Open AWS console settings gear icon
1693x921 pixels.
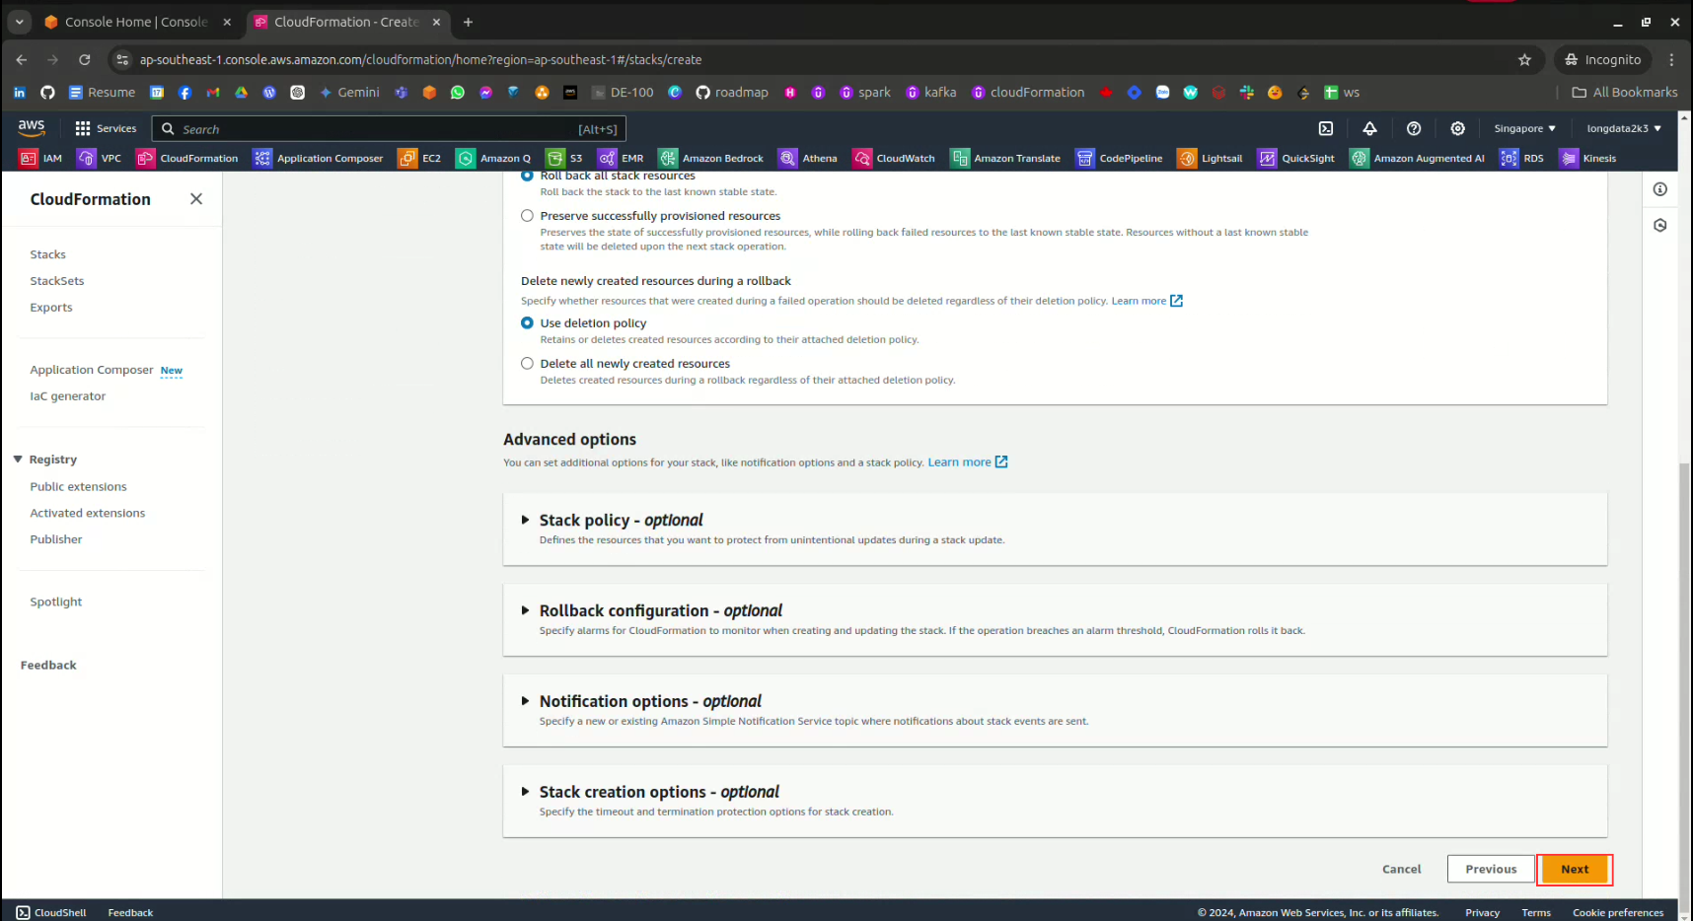(1457, 129)
